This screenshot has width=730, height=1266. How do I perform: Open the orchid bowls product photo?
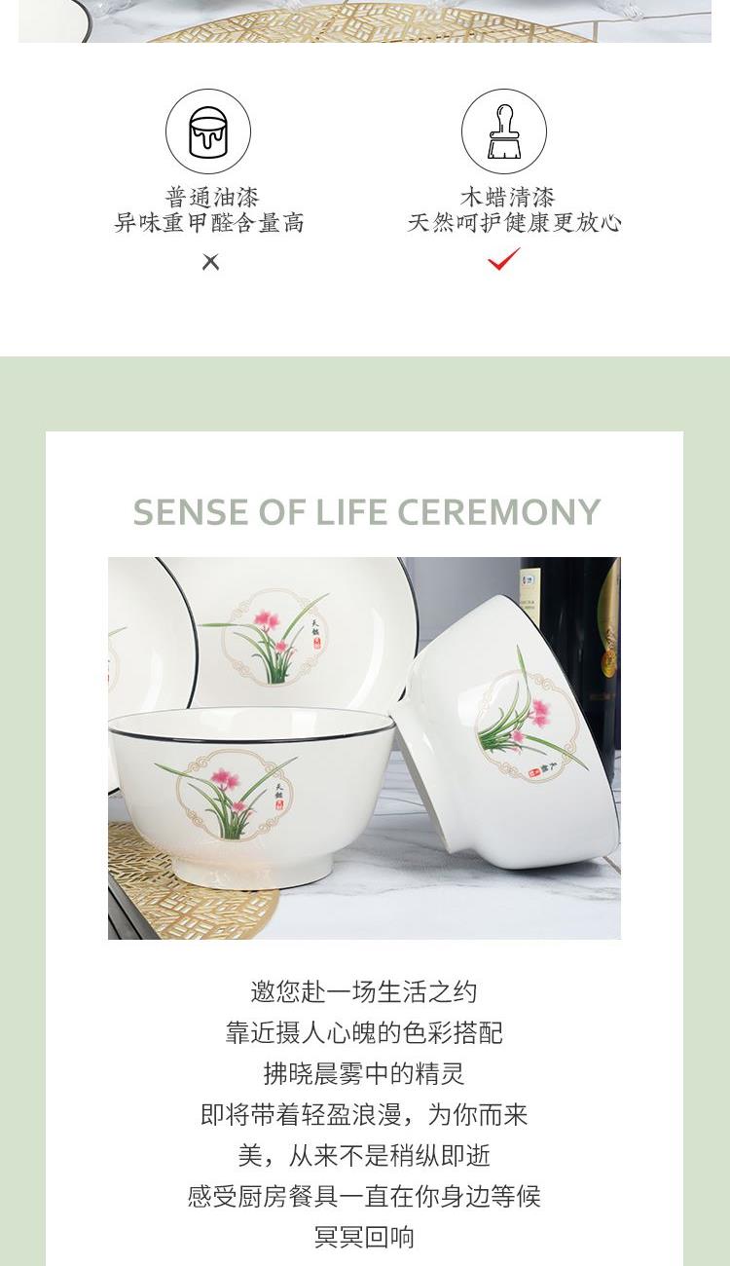pyautogui.click(x=364, y=748)
